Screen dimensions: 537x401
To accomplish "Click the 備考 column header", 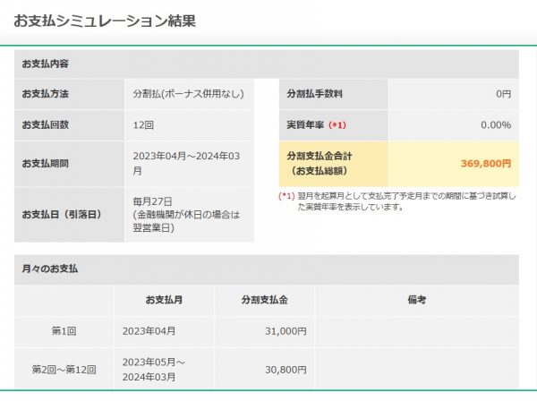I will 417,300.
